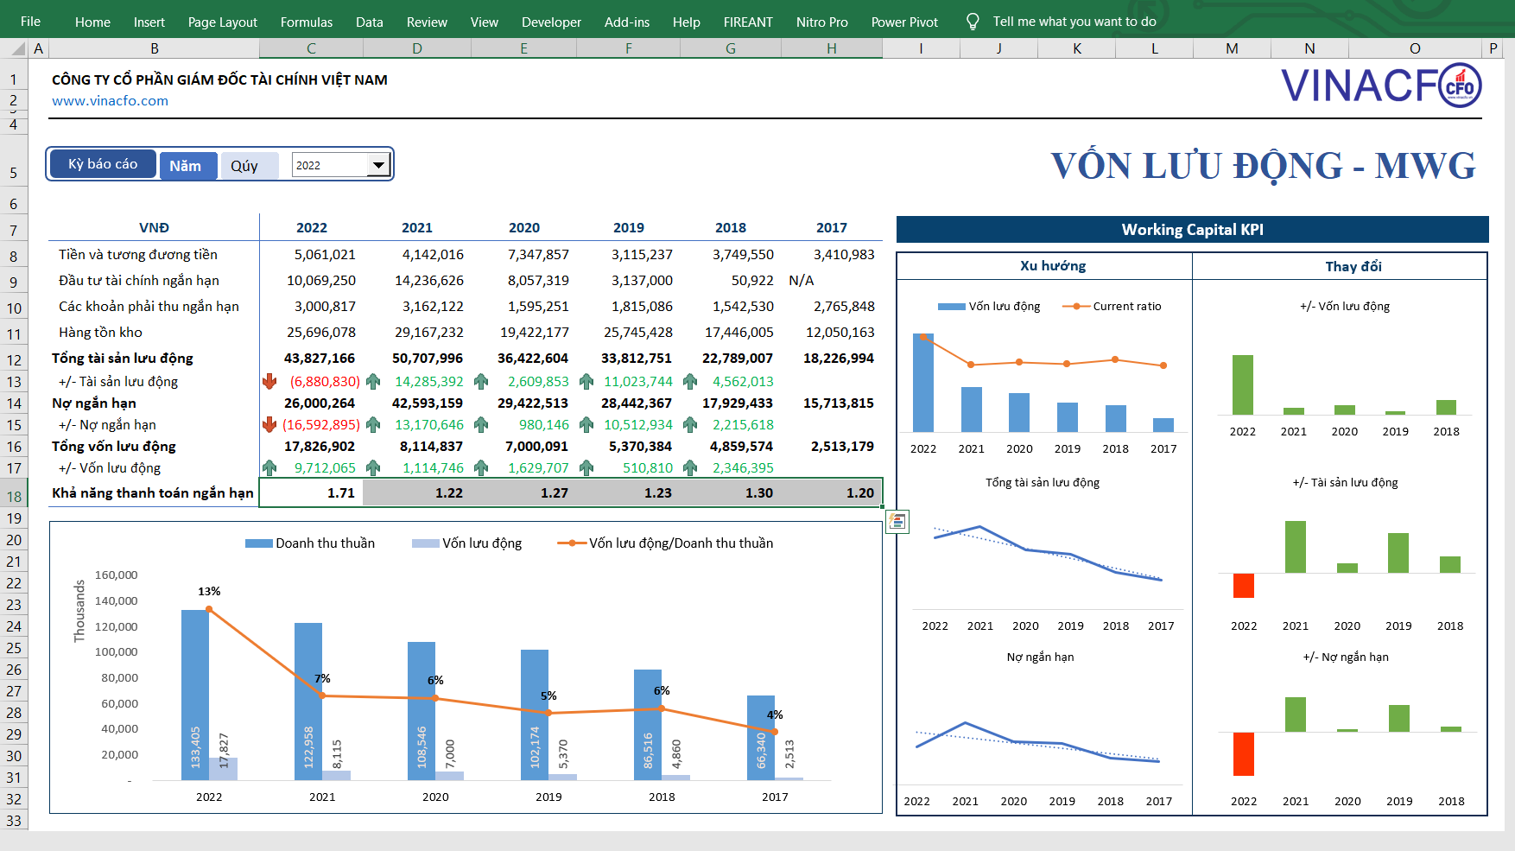The height and width of the screenshot is (851, 1515).
Task: Select cell 'Khả năng thanh toán ngắn hạn'
Action: pos(153,492)
